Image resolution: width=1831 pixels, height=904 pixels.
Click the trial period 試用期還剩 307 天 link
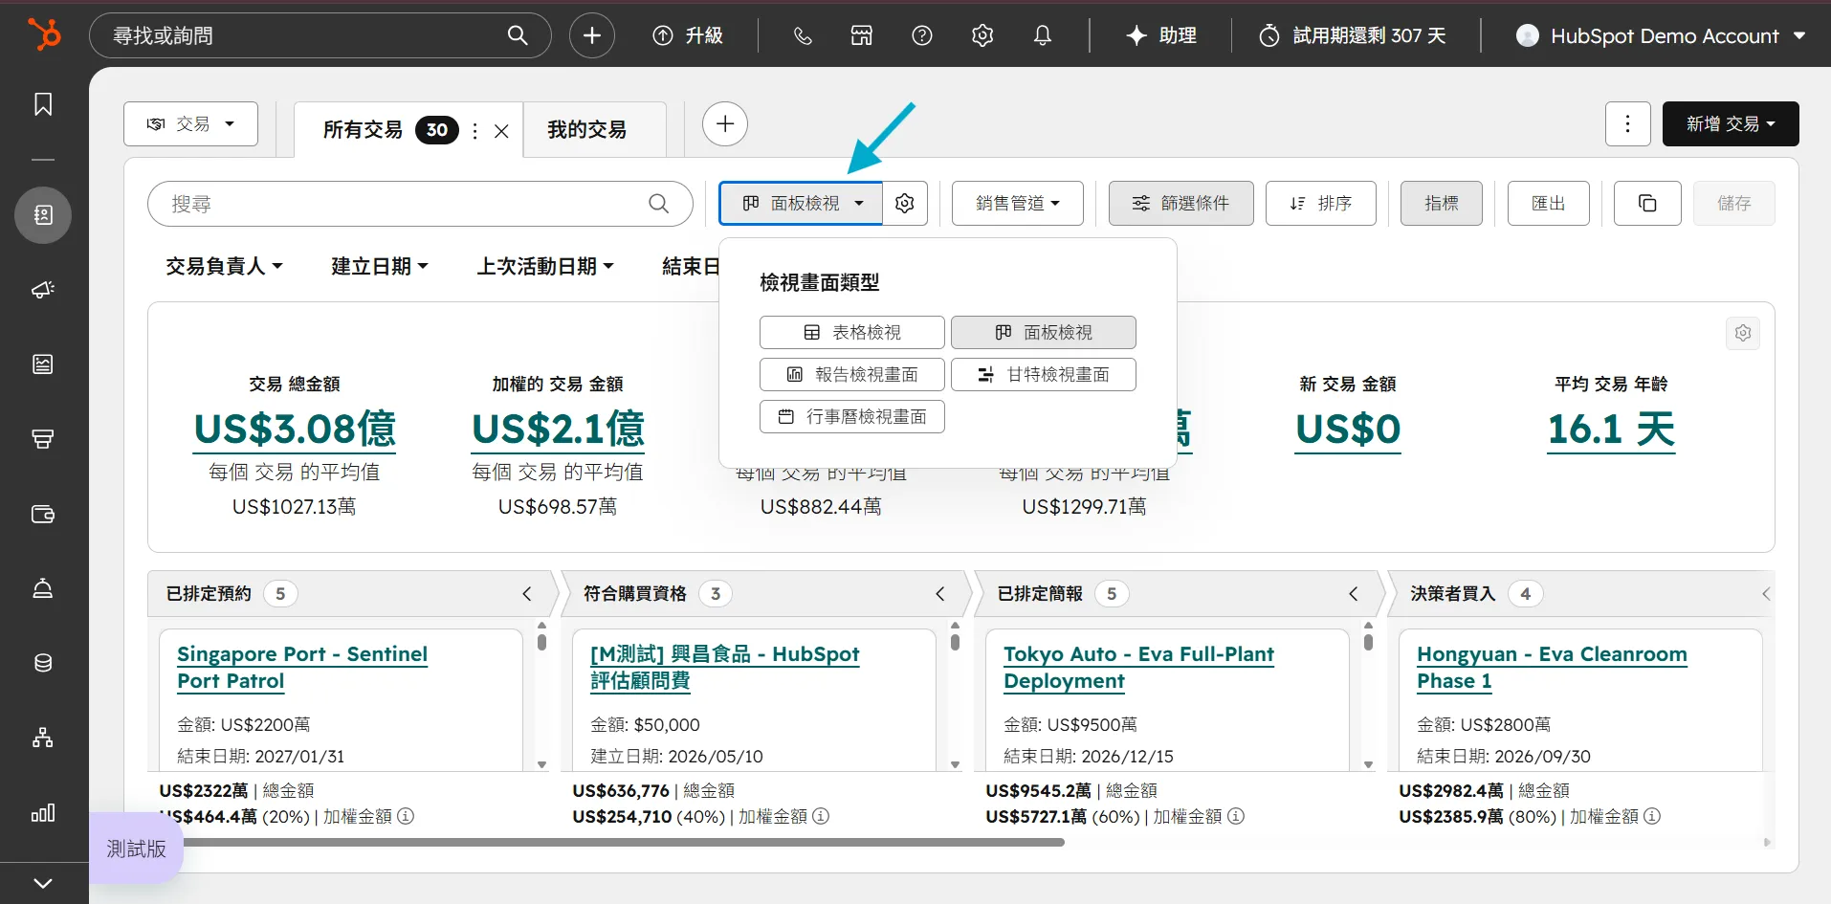click(x=1353, y=35)
